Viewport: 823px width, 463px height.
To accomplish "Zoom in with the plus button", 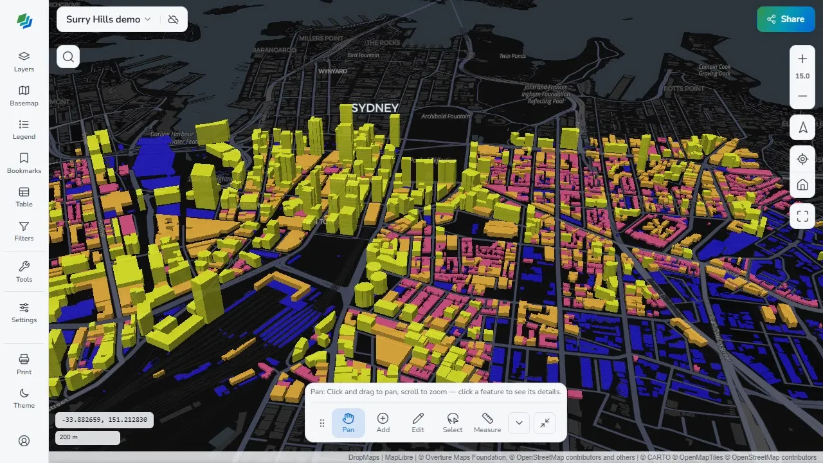I will tap(802, 59).
